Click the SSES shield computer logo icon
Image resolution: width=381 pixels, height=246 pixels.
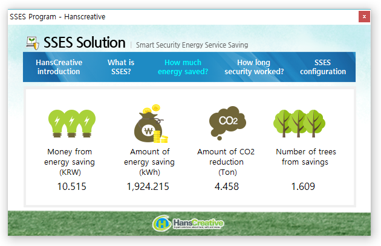click(33, 43)
